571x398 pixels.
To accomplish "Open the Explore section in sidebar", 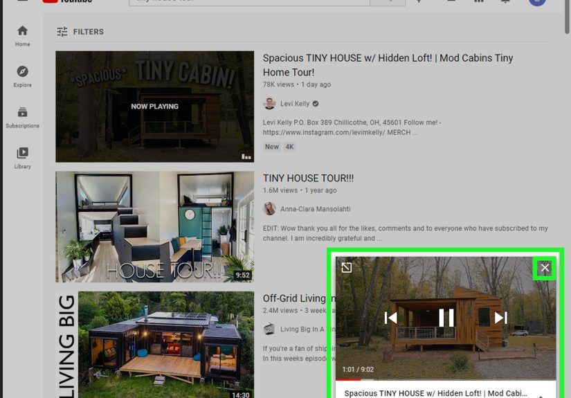I will pos(22,77).
